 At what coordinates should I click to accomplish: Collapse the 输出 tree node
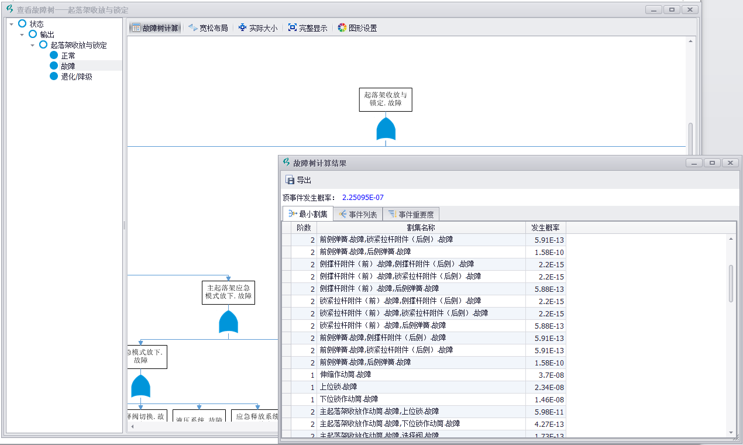tap(22, 35)
